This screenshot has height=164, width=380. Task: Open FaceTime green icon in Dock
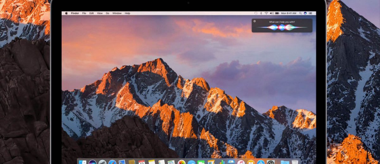(200, 162)
